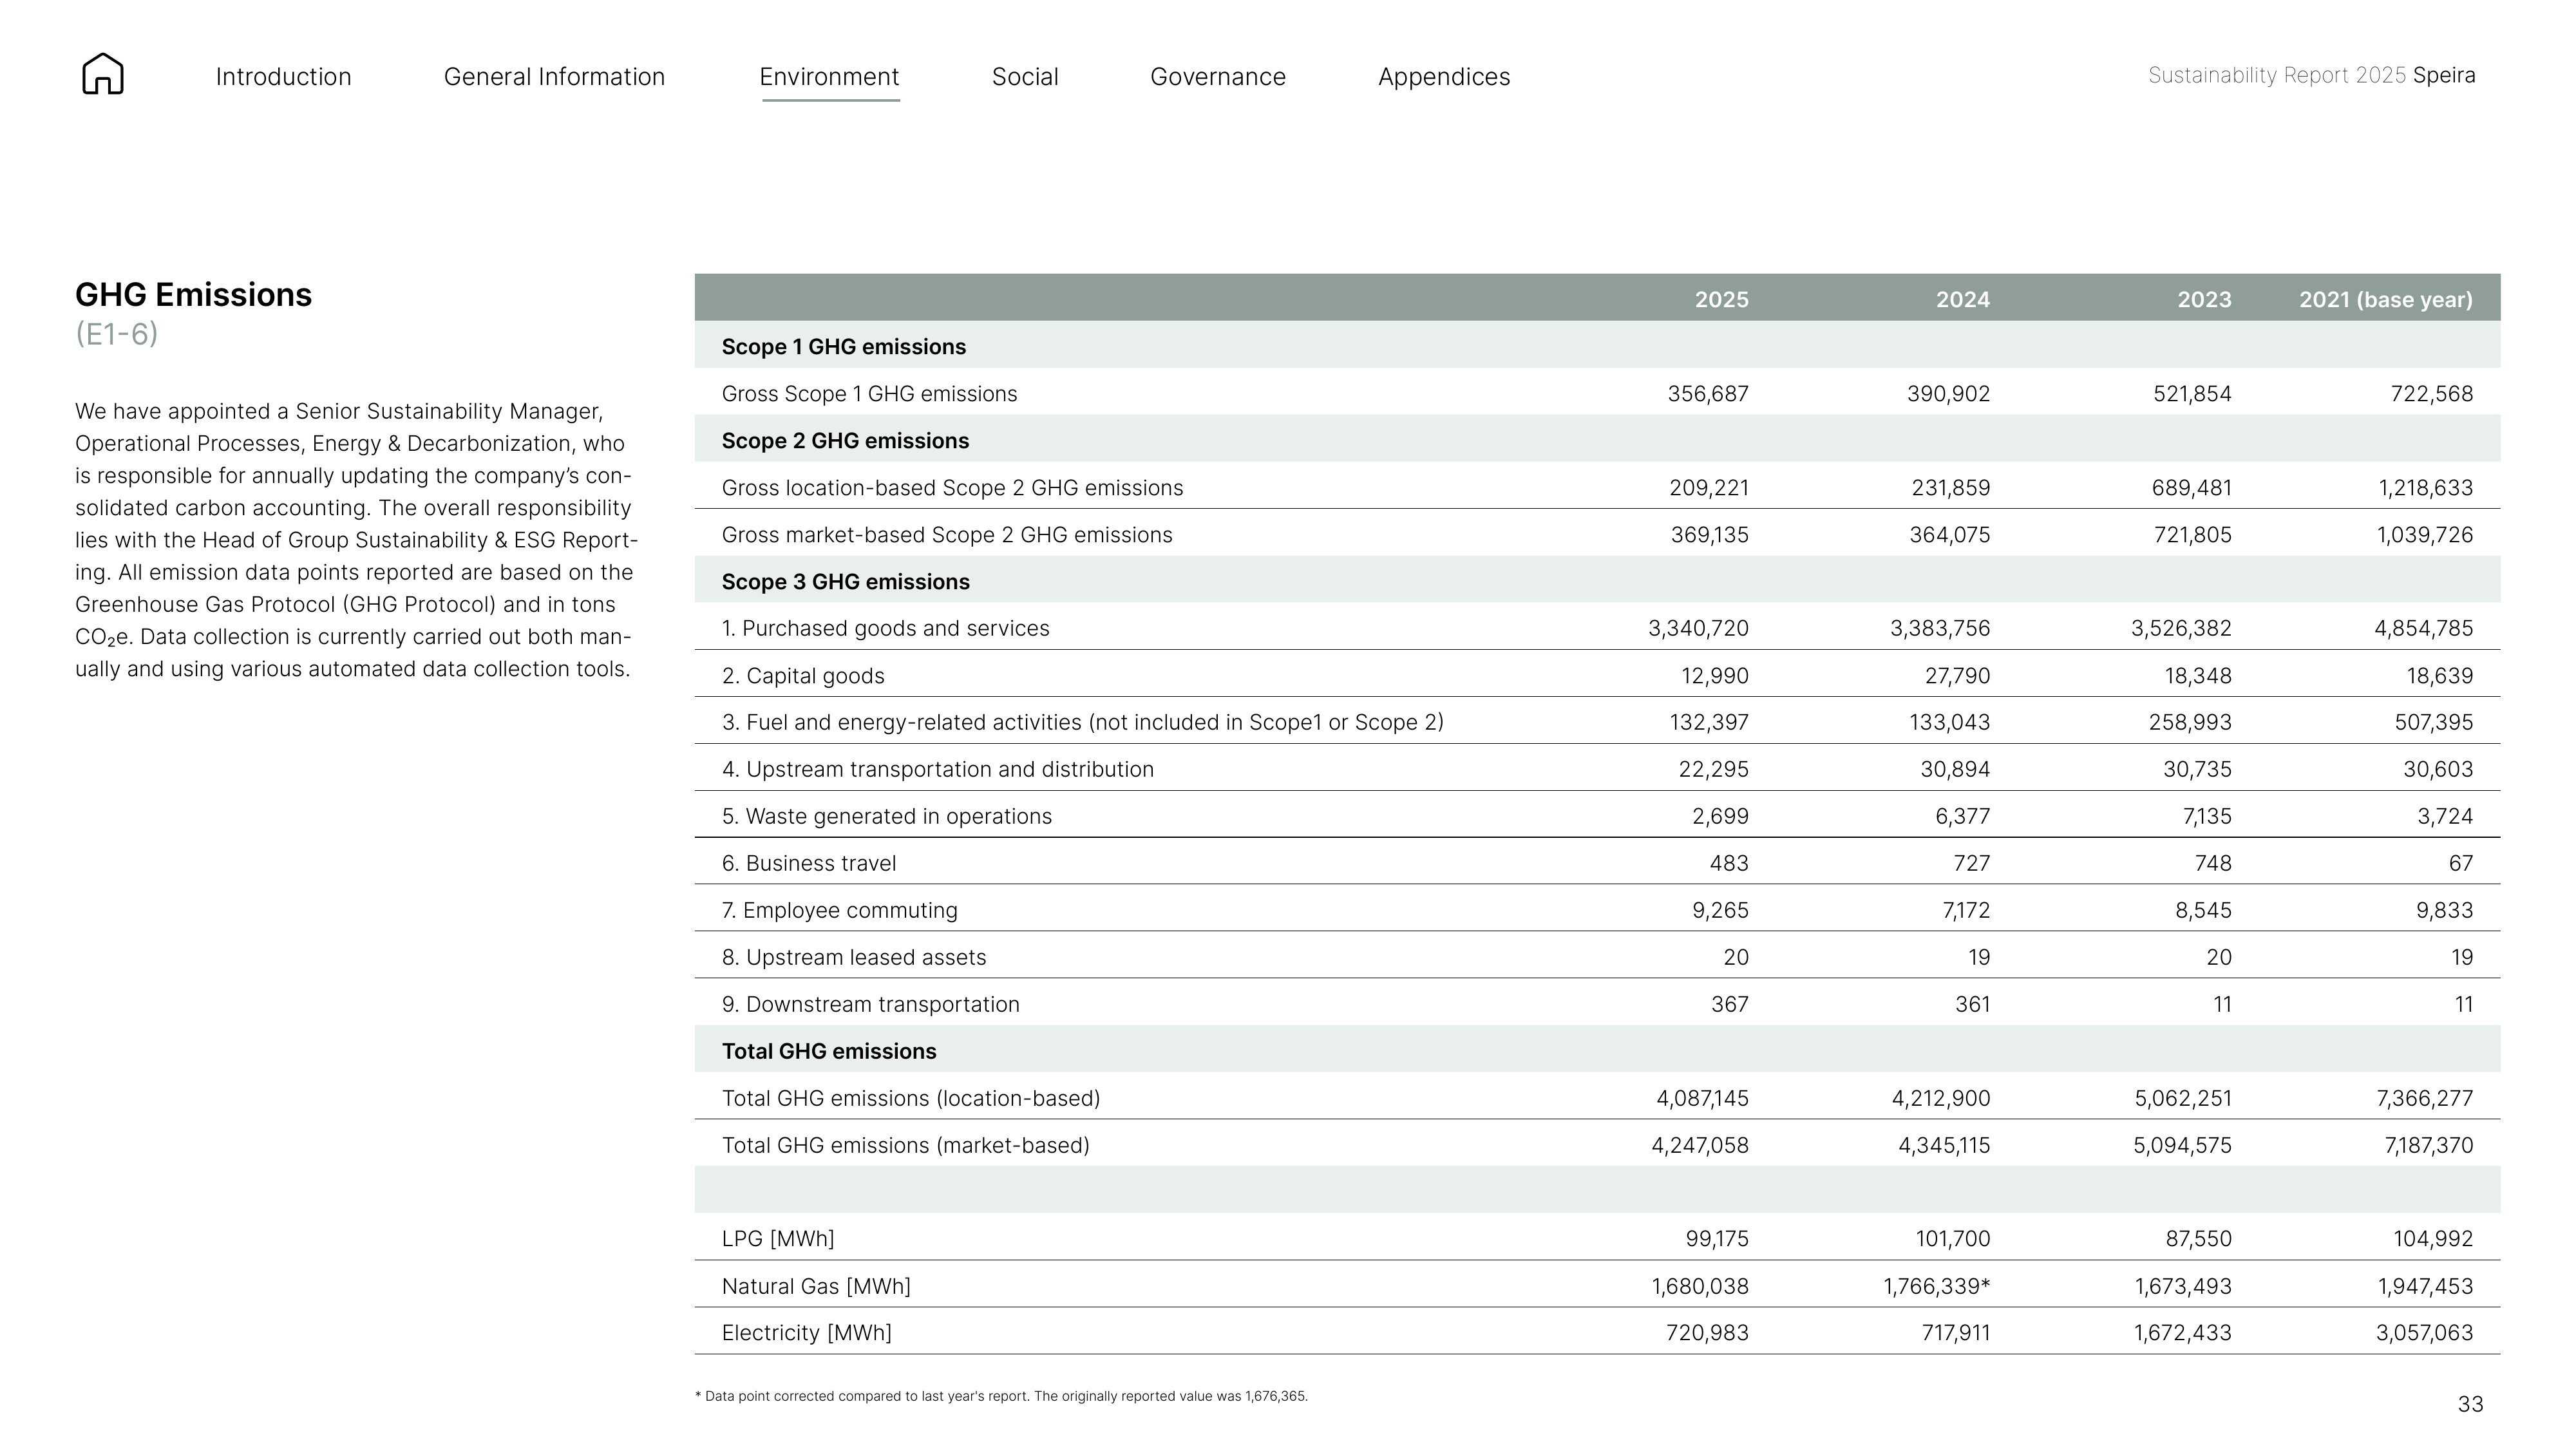The width and height of the screenshot is (2576, 1449).
Task: Click value 27,790 in the Capital goods row
Action: tap(1957, 676)
